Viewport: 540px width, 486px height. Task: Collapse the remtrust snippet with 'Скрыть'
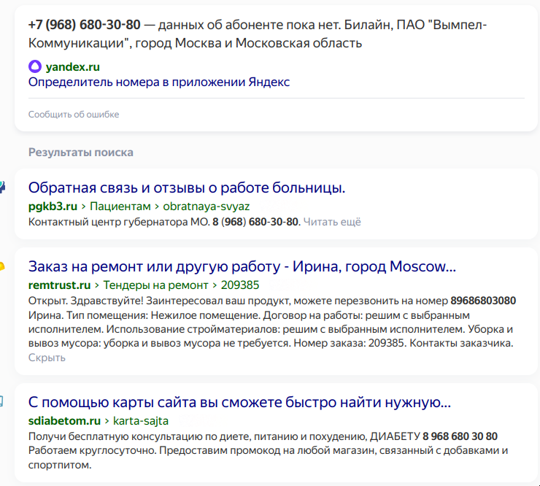(x=47, y=358)
